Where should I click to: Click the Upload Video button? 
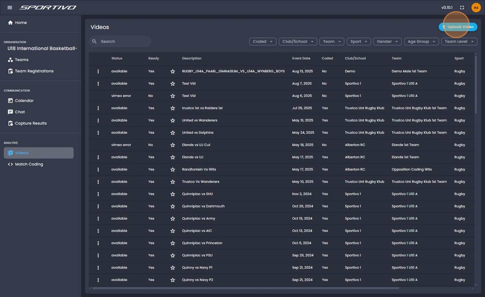point(458,27)
